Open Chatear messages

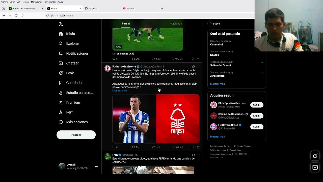[x=69, y=63]
